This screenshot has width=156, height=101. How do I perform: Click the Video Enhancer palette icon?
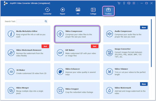tap(60, 72)
